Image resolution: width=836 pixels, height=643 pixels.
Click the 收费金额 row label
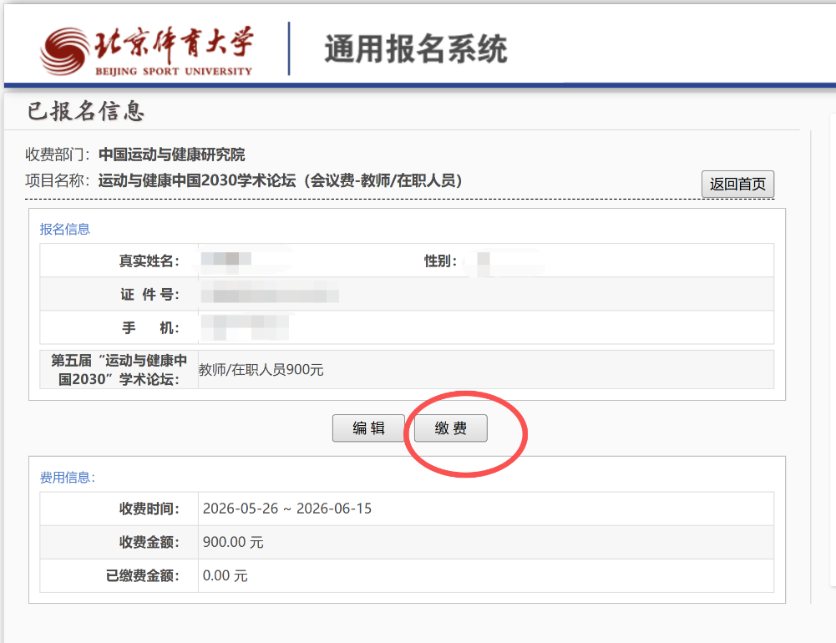tap(149, 542)
